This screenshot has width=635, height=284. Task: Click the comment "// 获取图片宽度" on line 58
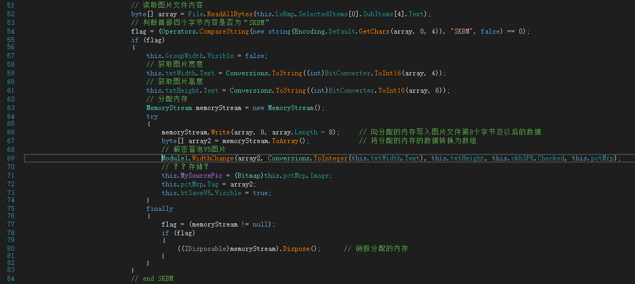175,64
